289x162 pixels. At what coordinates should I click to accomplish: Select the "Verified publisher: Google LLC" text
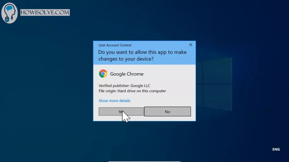pyautogui.click(x=124, y=85)
